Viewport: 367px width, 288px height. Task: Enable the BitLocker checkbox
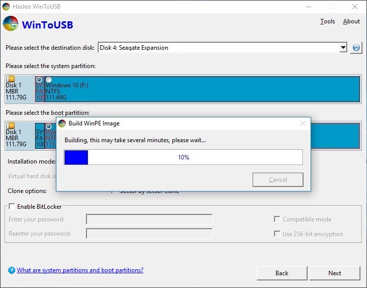coord(12,206)
